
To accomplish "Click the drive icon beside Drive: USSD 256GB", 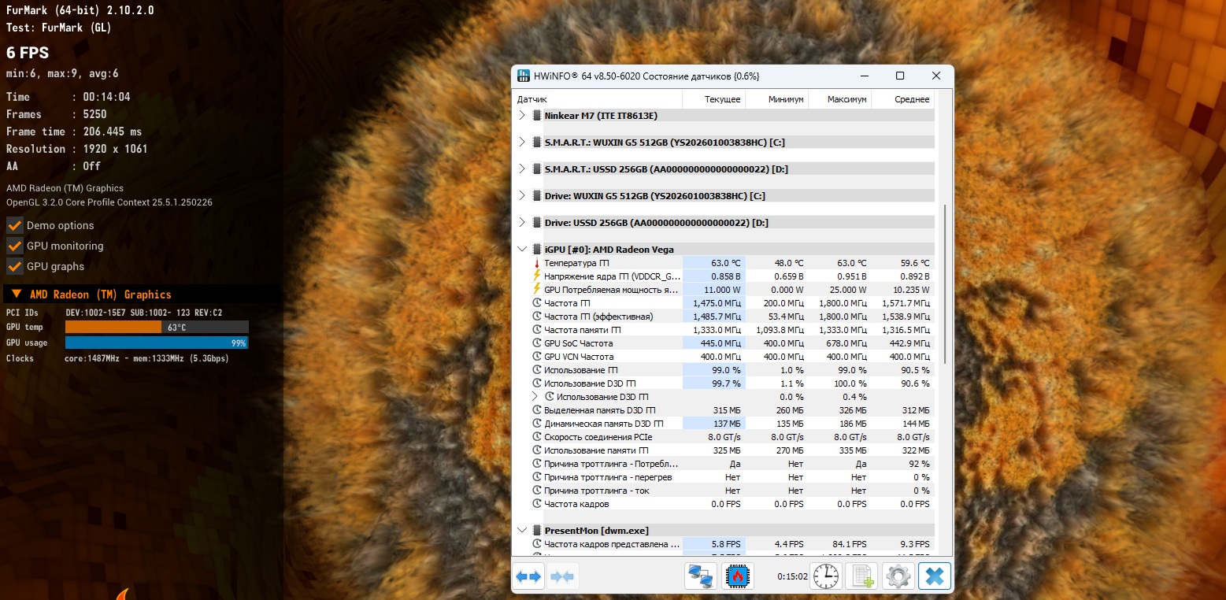I will [537, 223].
